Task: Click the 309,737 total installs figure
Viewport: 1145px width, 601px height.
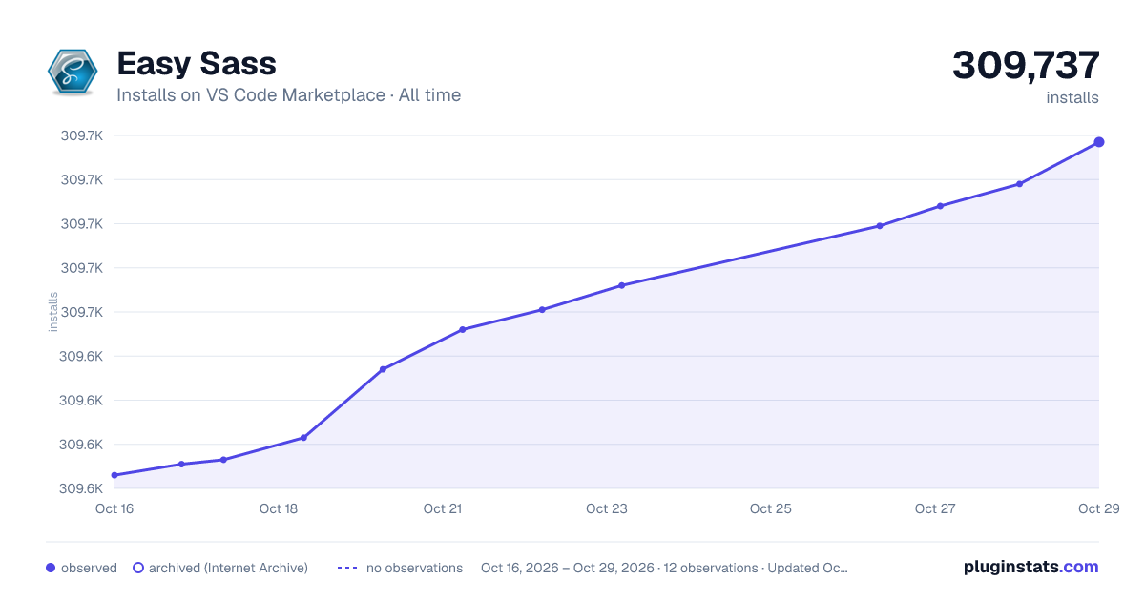Action: 1026,65
